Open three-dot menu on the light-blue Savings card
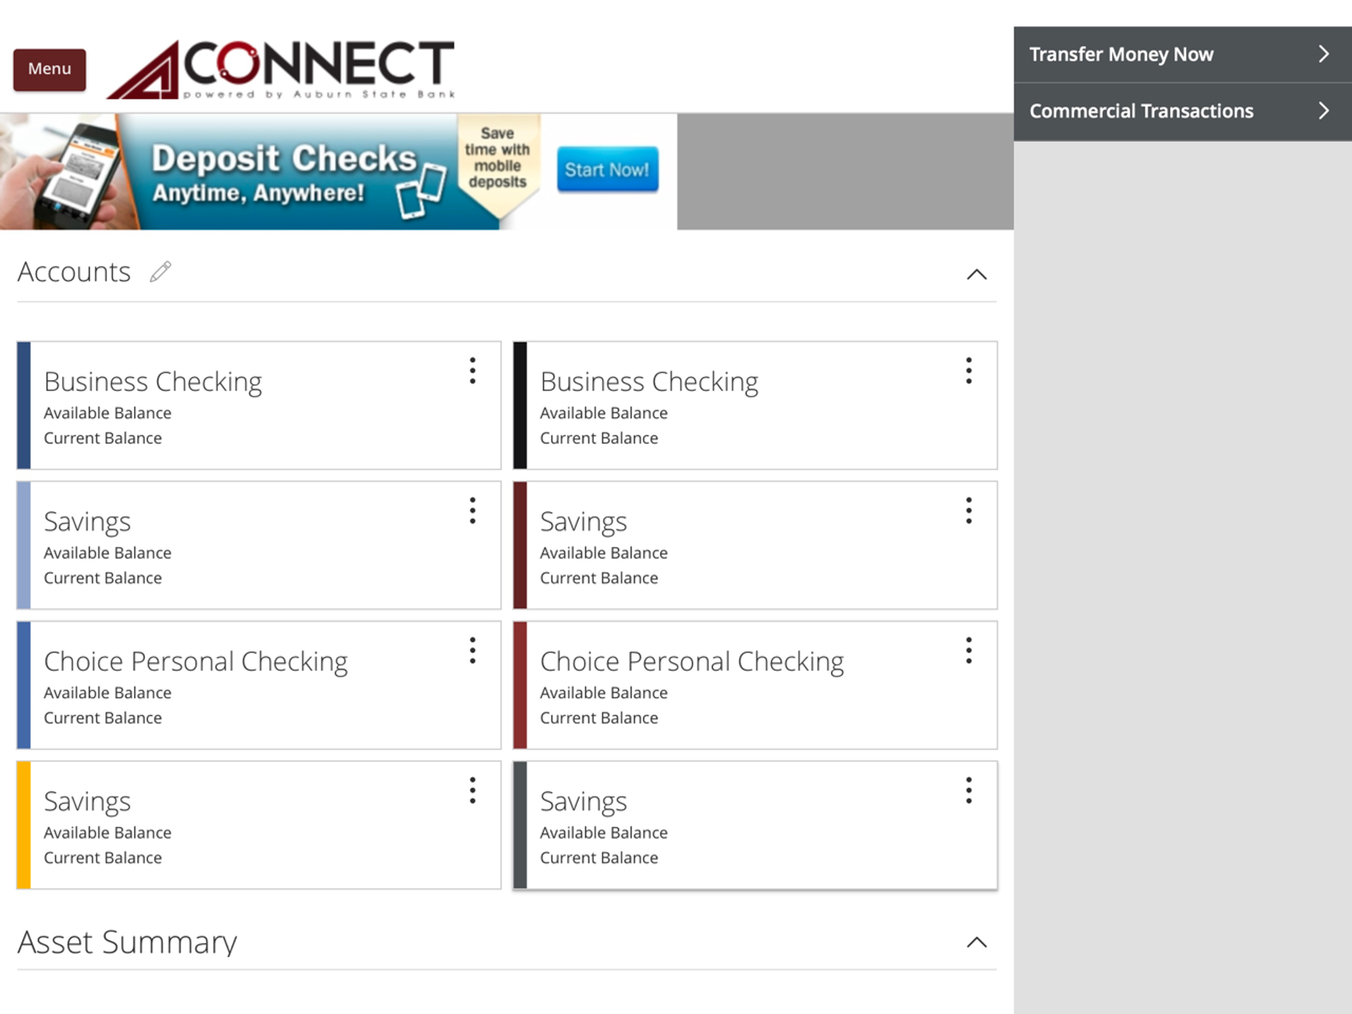1352x1014 pixels. coord(473,510)
